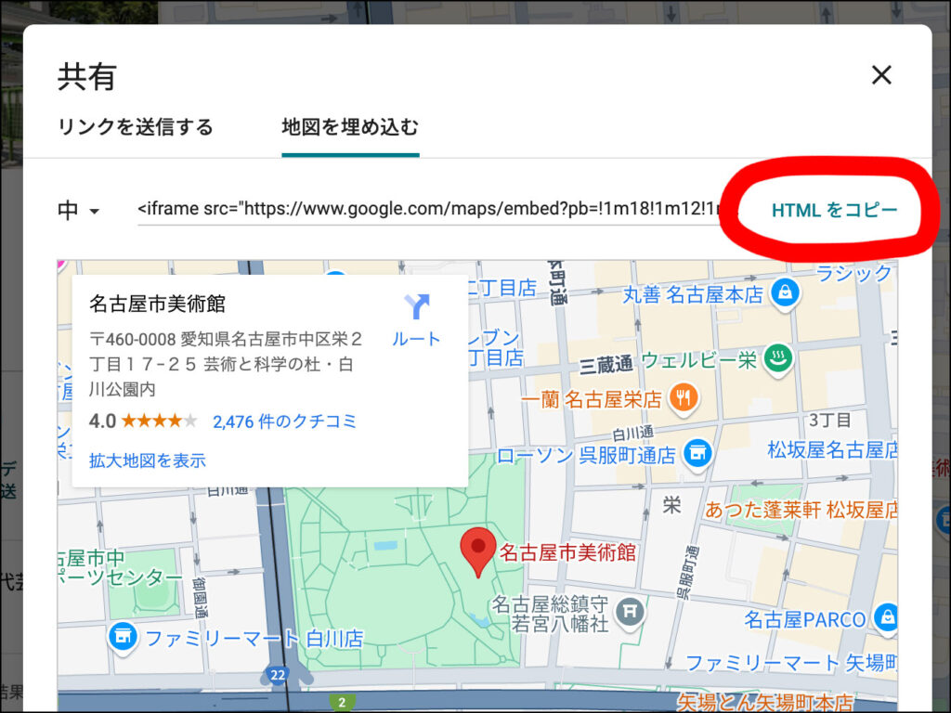
Task: Select ローソン 呉服町通店 store icon
Action: [697, 453]
